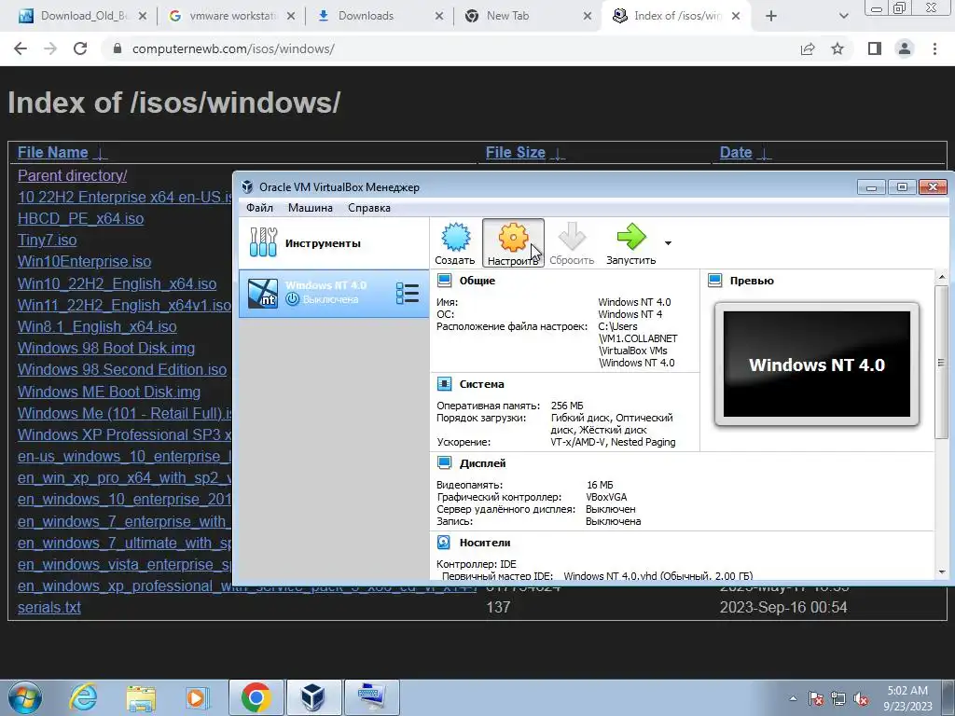Open the Chrome profile avatar
Screen dimensions: 955x716
pos(905,48)
